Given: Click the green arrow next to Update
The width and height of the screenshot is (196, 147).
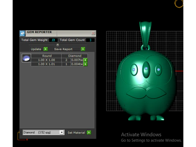Looking at the screenshot, I should click(x=46, y=49).
